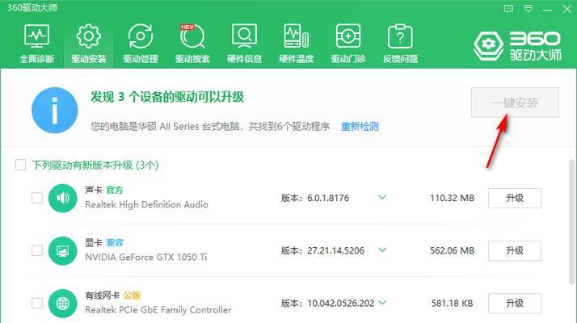Open the 驱动管理 driver management section
Image resolution: width=577 pixels, height=323 pixels.
141,44
